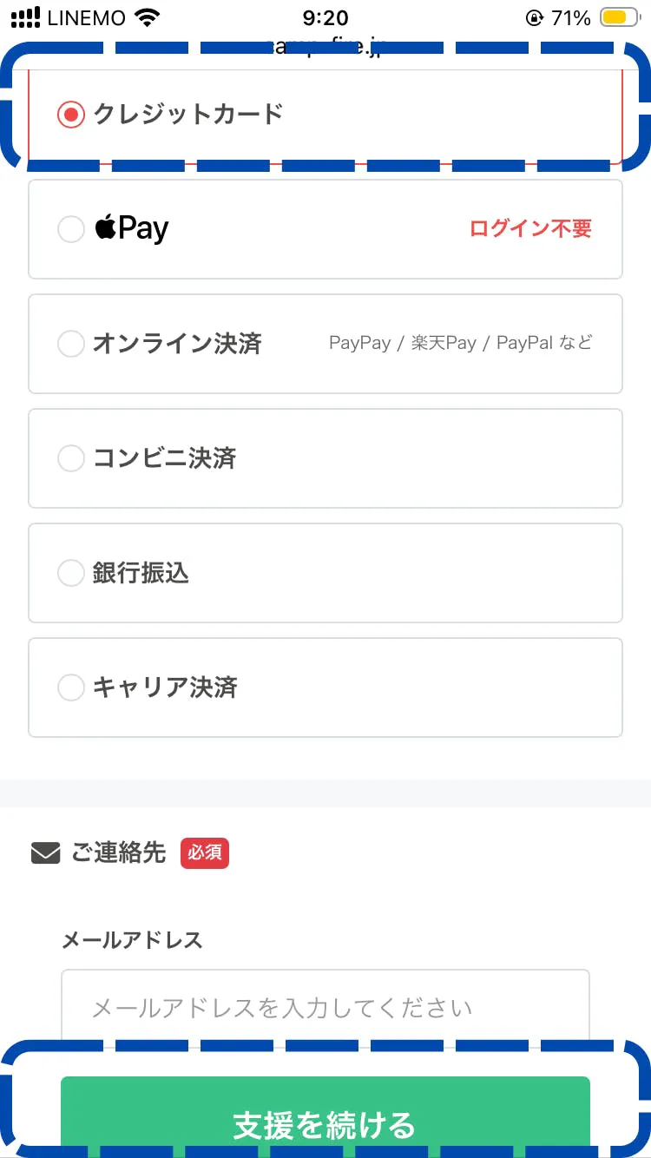Select the クレジットカード radio button
Image resolution: width=651 pixels, height=1158 pixels.
[x=70, y=115]
